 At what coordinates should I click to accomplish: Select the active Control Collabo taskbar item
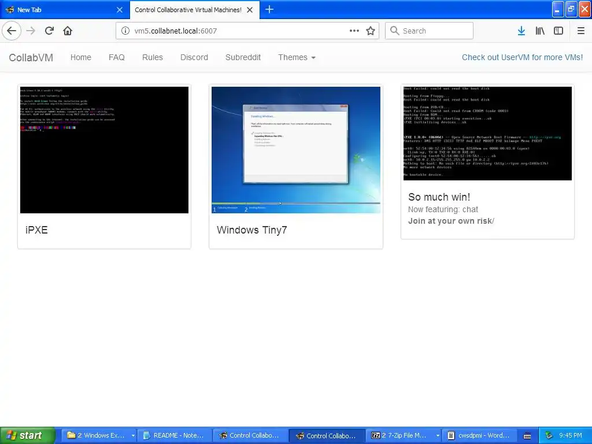(x=327, y=435)
